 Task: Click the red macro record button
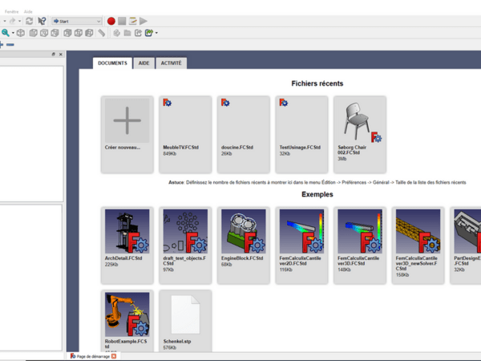111,21
